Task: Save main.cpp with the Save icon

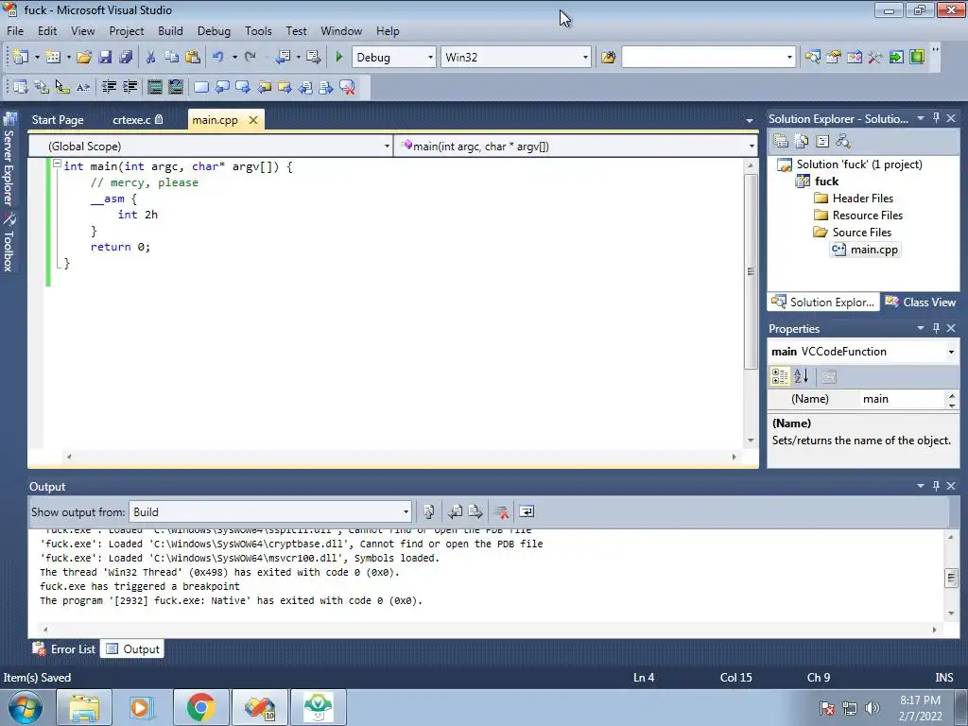Action: [105, 58]
